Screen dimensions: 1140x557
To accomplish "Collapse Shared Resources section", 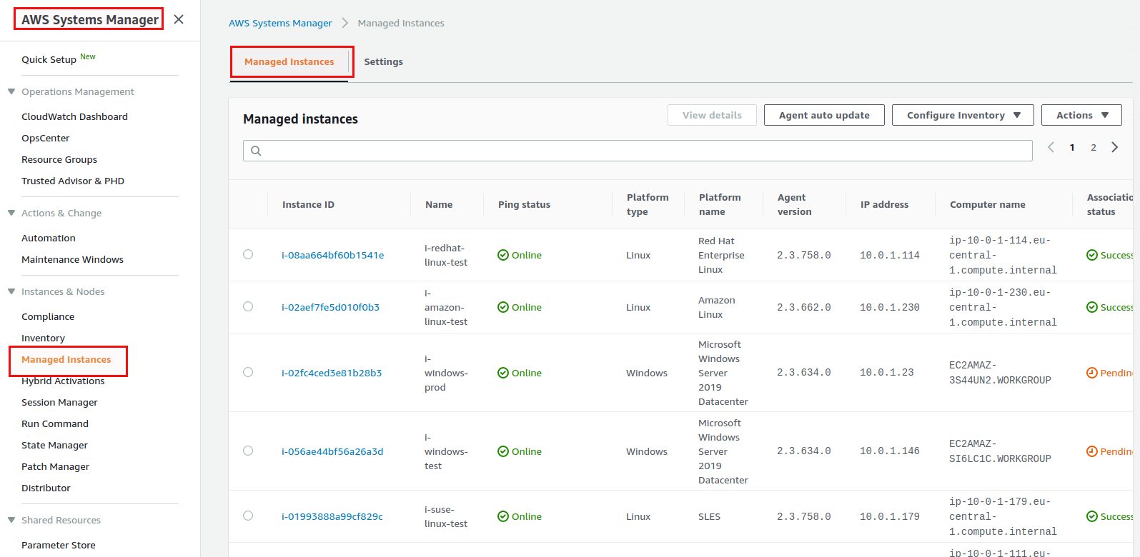I will 11,520.
